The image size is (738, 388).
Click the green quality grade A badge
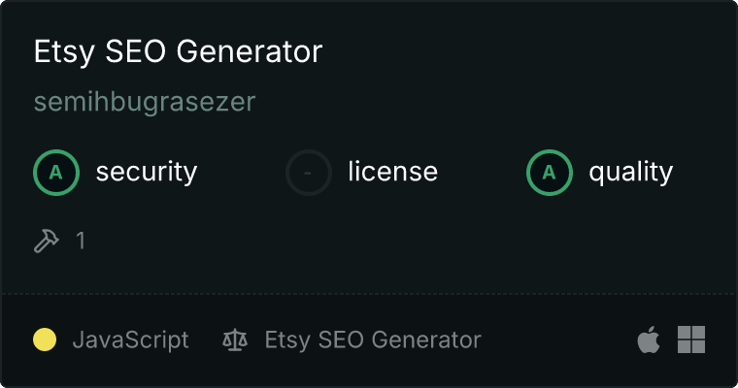550,173
